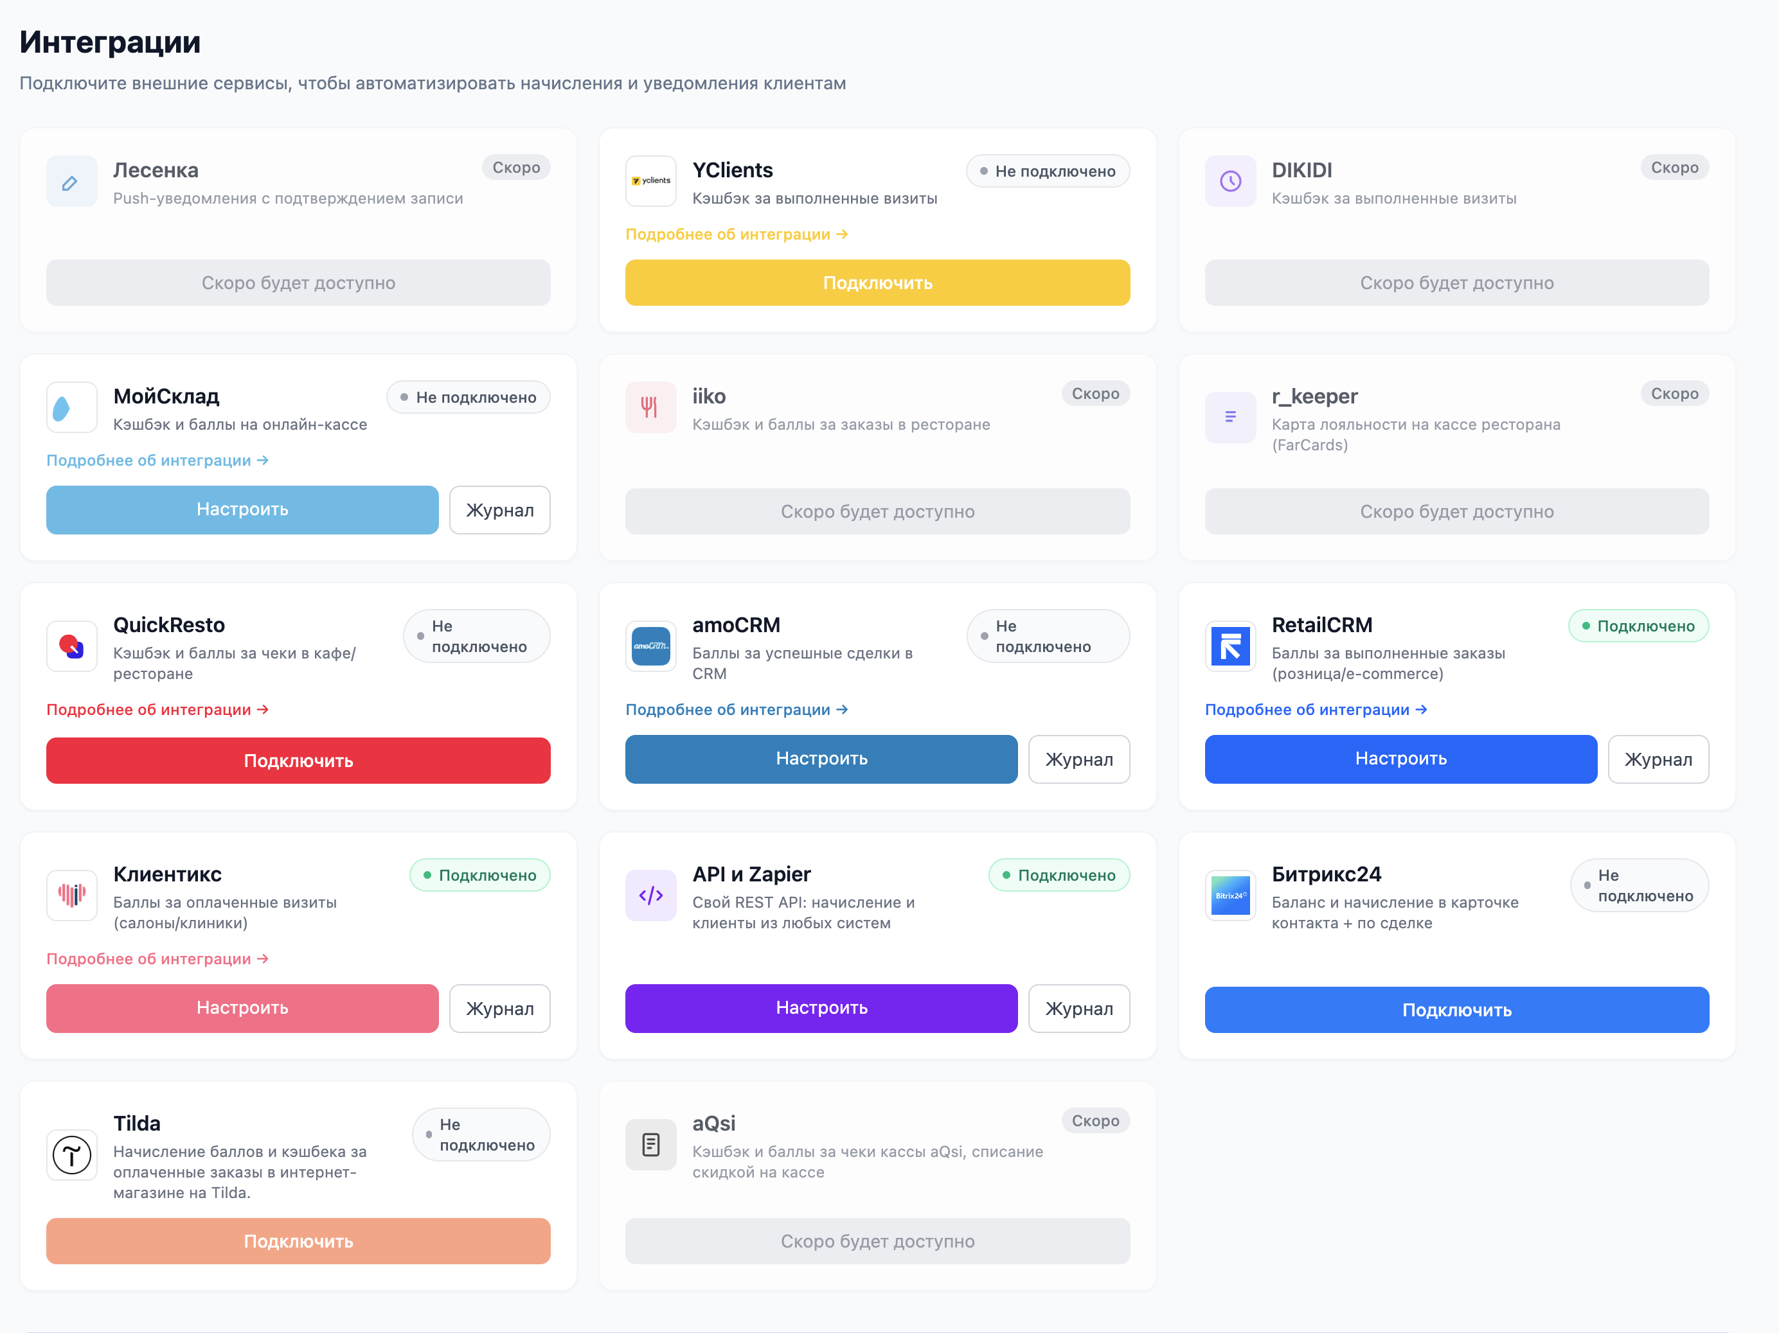Image resolution: width=1779 pixels, height=1333 pixels.
Task: Open amoCRM Подробнее об интеграции link
Action: point(737,709)
